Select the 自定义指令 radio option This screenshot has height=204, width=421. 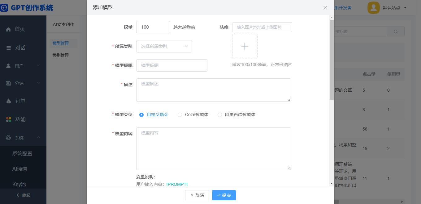tap(141, 115)
